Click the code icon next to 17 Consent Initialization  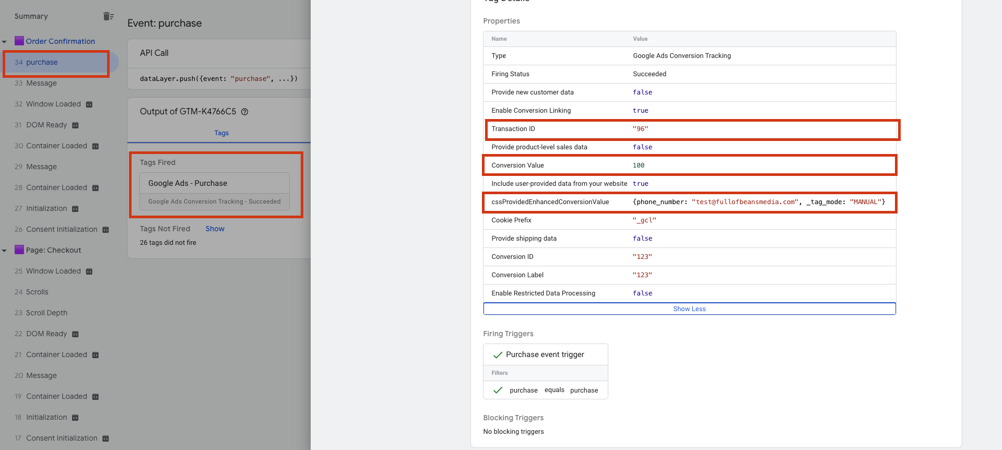106,439
